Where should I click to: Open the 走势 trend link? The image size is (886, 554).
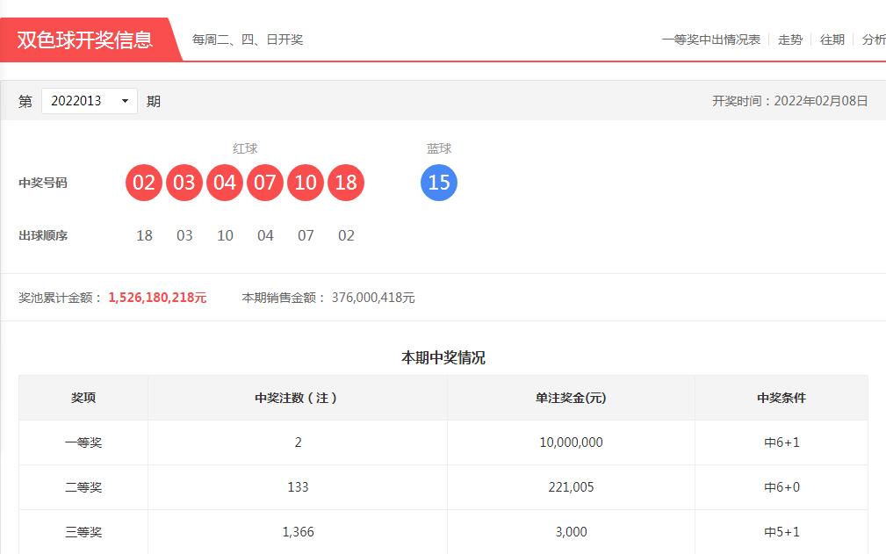[x=790, y=40]
